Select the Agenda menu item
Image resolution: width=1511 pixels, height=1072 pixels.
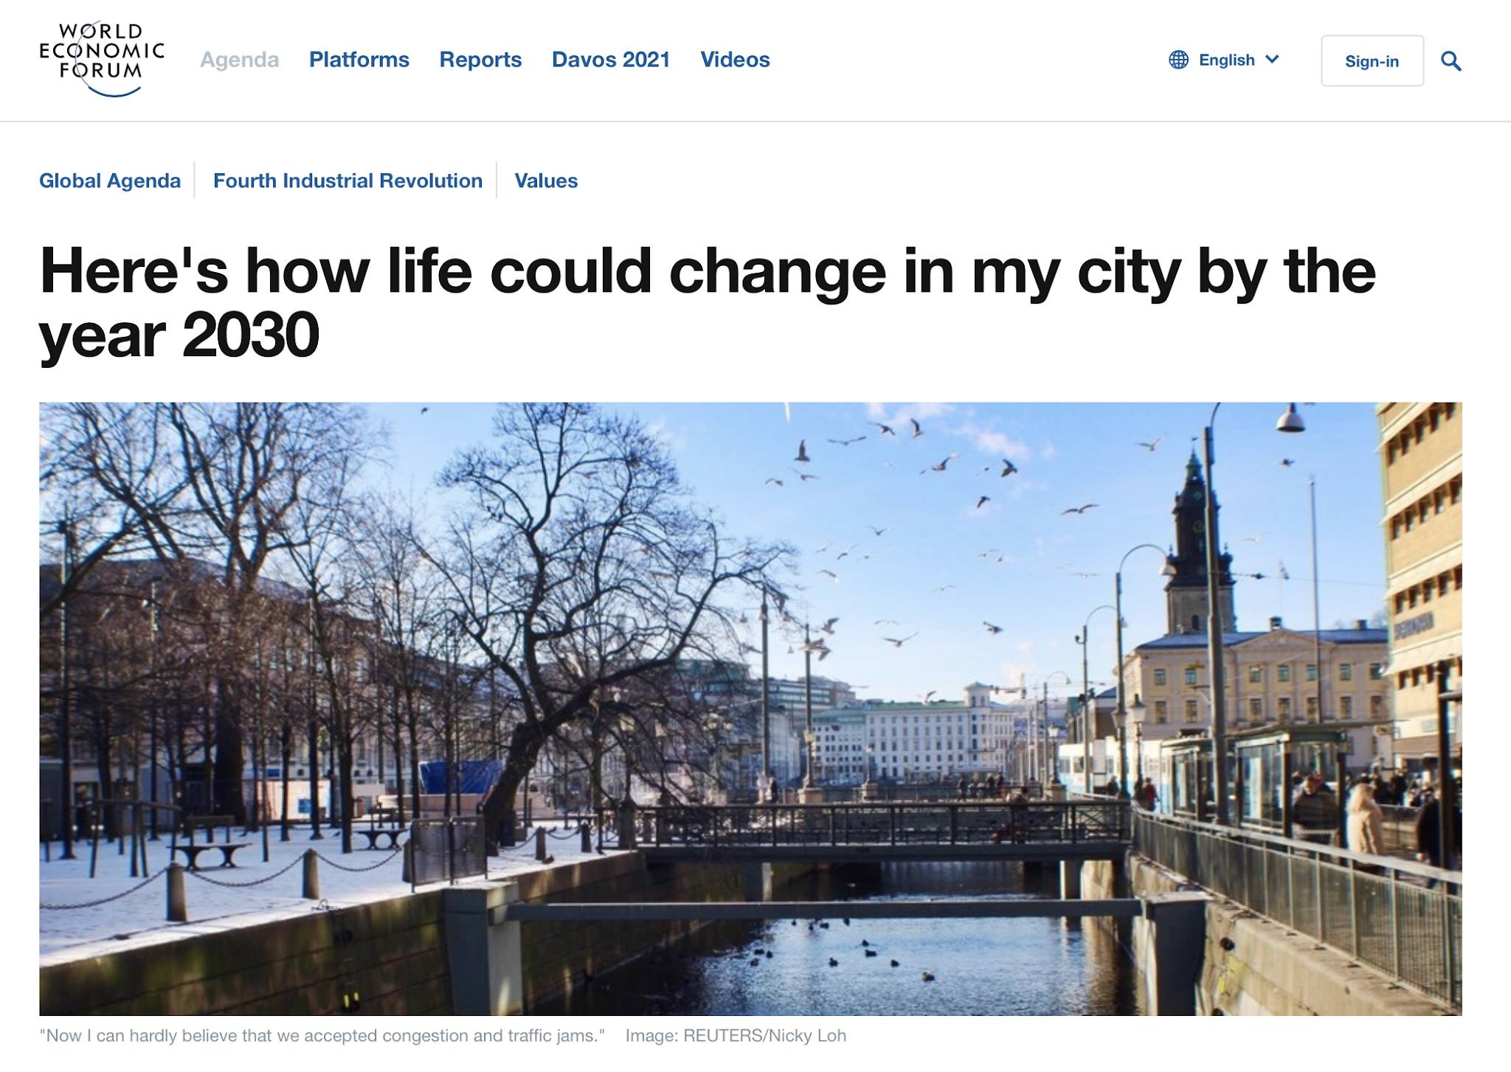[239, 60]
